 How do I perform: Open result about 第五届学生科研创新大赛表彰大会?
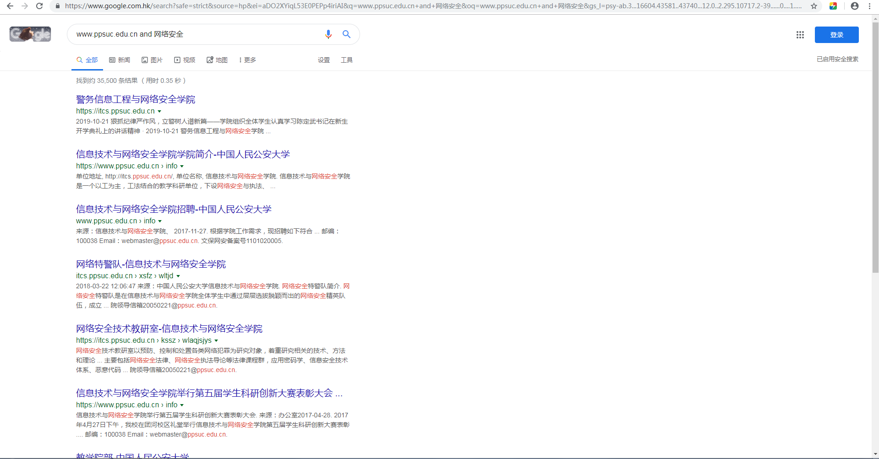(209, 393)
